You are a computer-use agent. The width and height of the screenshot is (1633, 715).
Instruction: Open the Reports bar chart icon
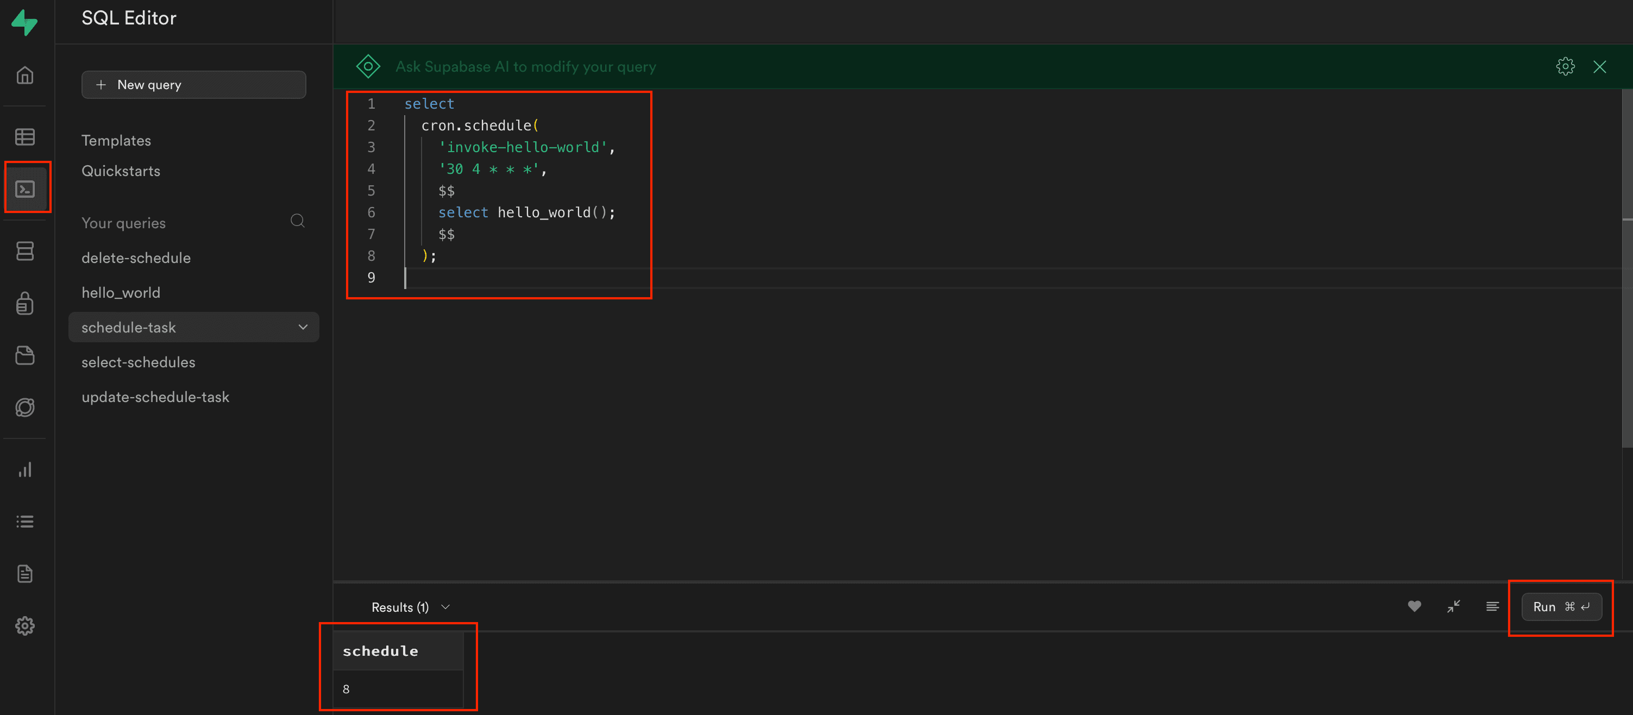[25, 469]
